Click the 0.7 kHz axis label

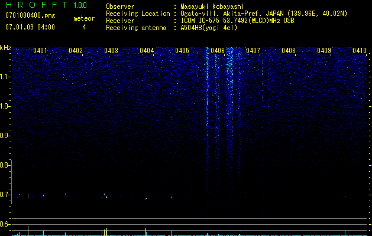coord(4,195)
